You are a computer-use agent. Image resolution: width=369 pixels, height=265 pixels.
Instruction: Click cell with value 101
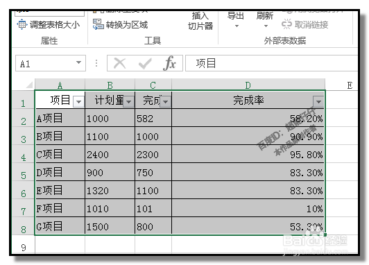pos(153,208)
